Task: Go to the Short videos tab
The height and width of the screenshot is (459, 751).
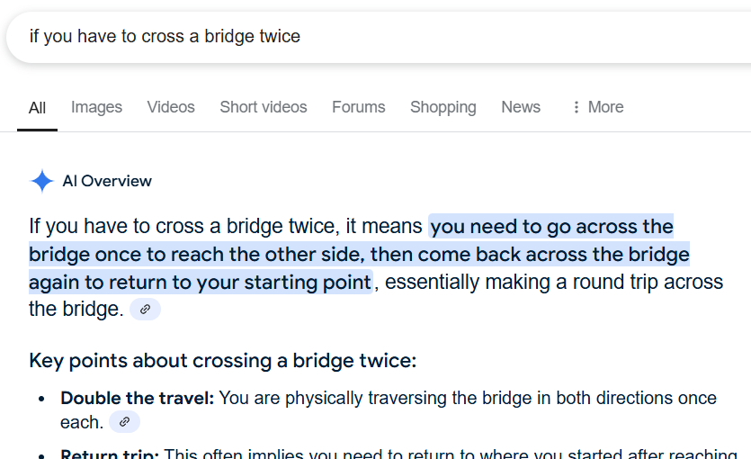Action: coord(264,107)
